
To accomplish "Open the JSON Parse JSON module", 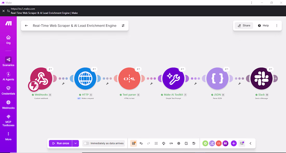I will pyautogui.click(x=217, y=79).
